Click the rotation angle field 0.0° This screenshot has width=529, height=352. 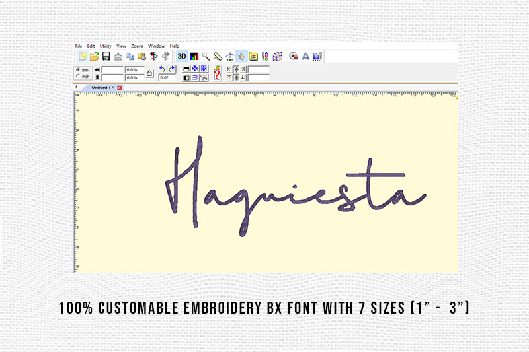(167, 77)
